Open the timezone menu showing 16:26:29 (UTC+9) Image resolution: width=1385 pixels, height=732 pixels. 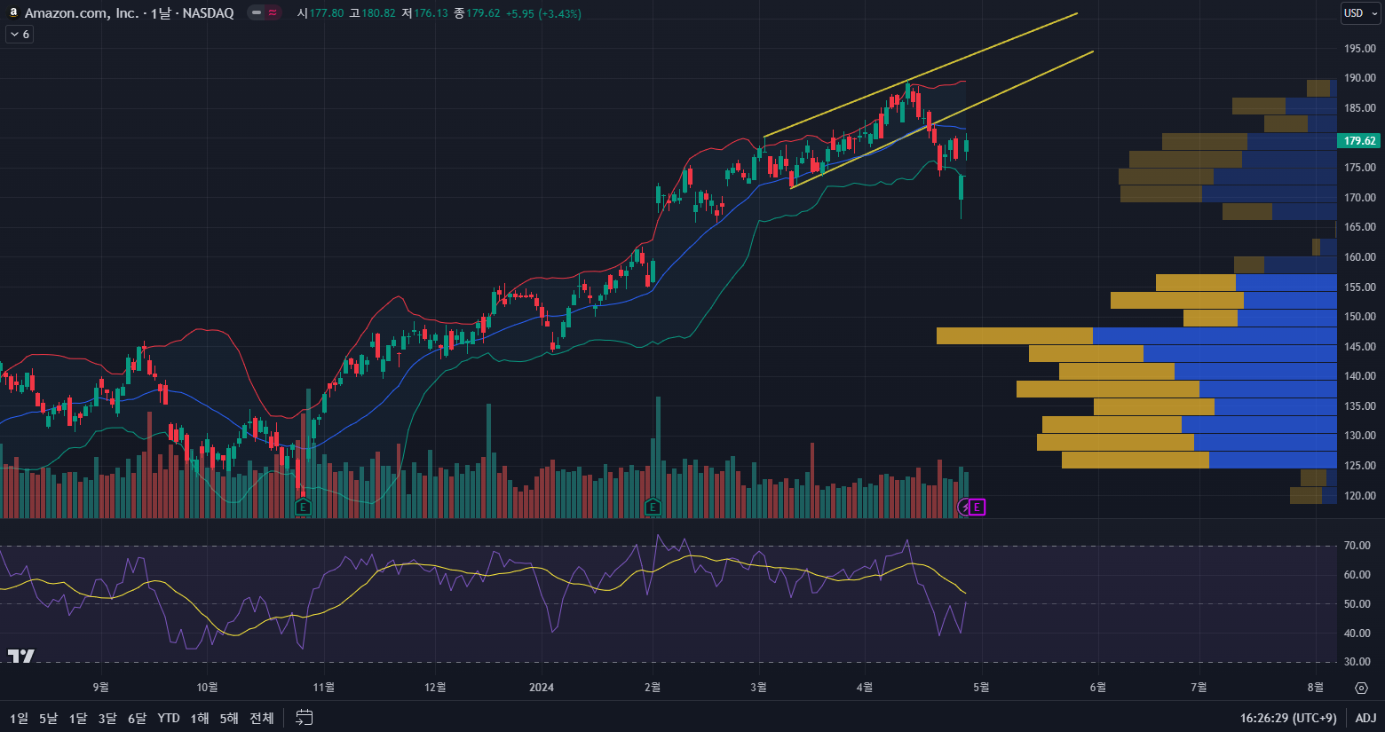click(x=1288, y=718)
